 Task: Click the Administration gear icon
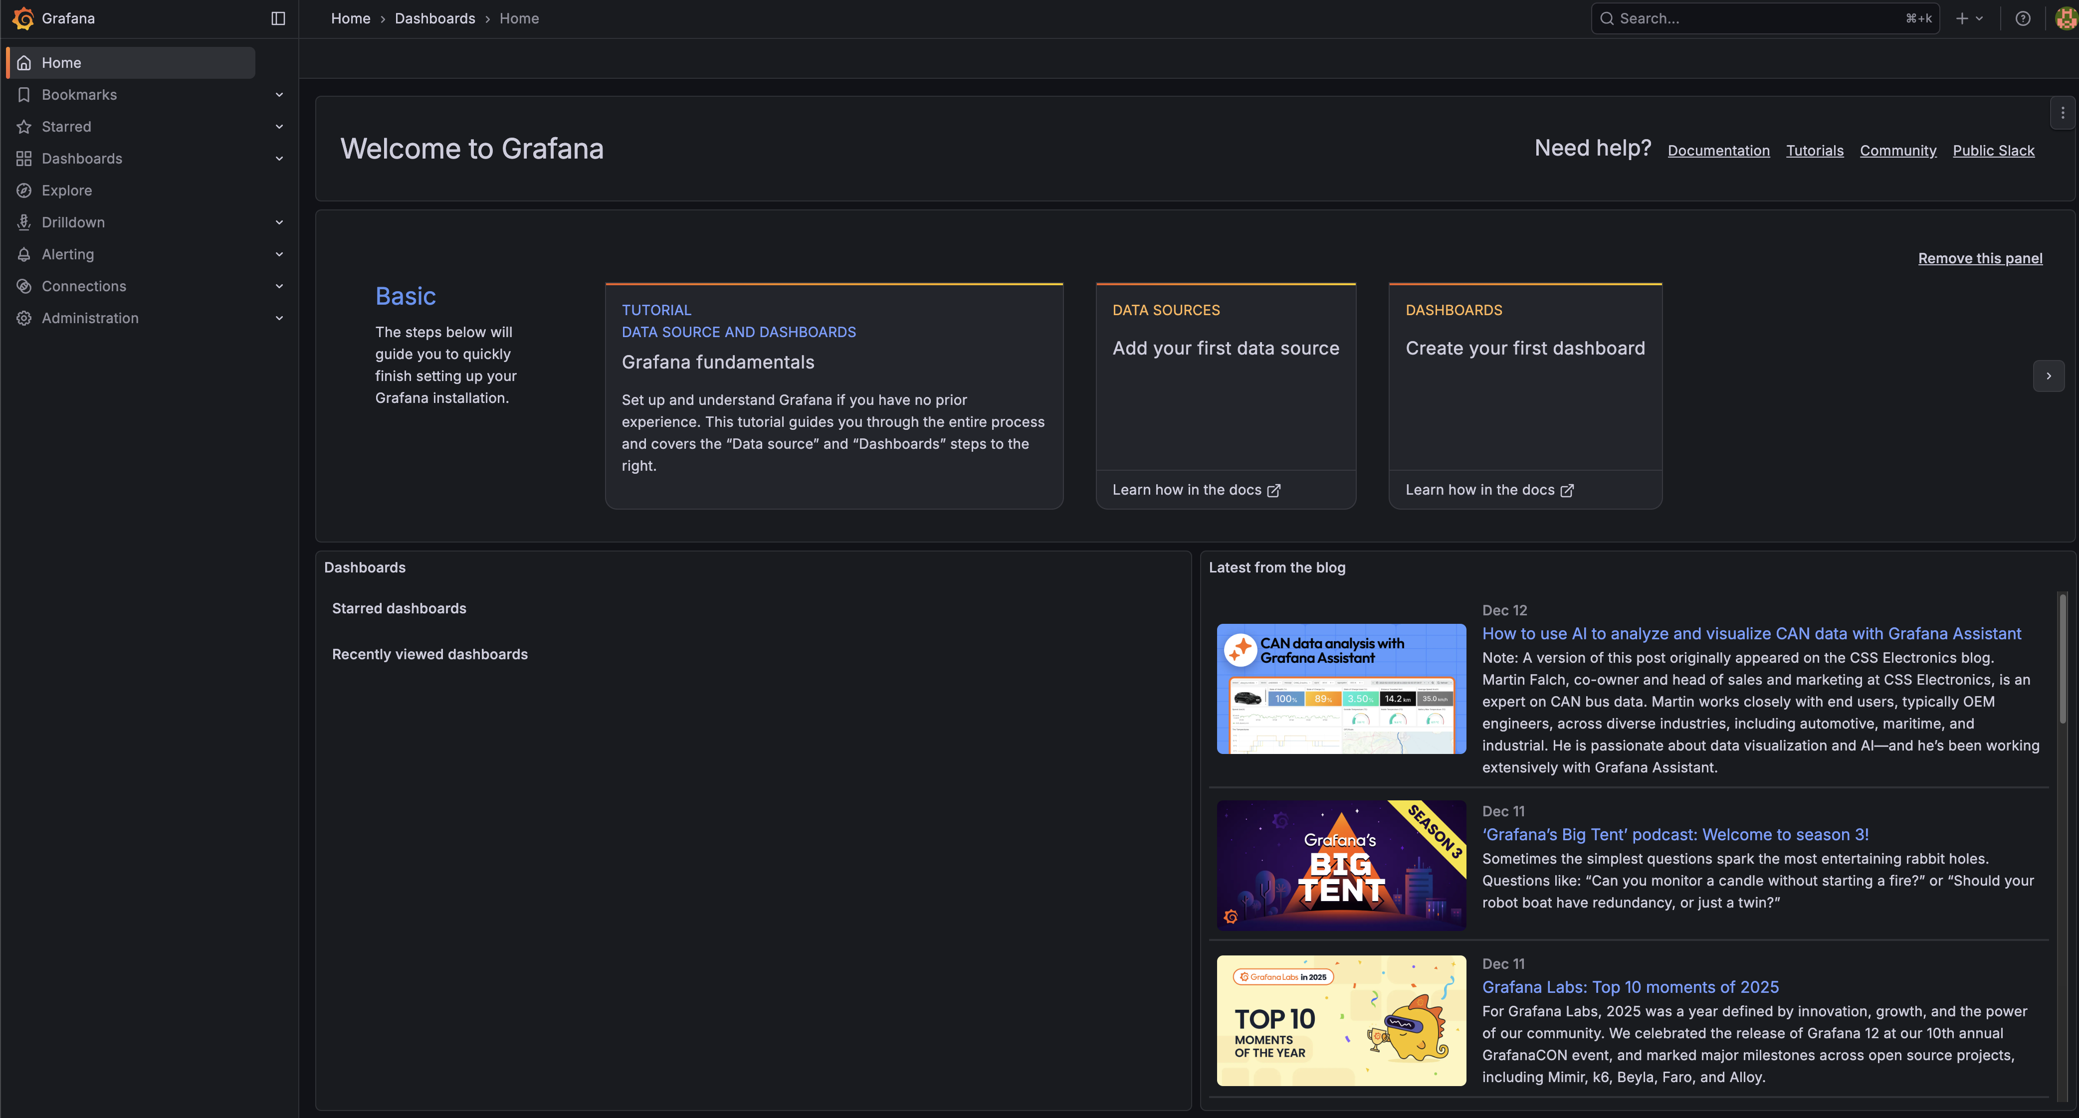click(x=24, y=318)
